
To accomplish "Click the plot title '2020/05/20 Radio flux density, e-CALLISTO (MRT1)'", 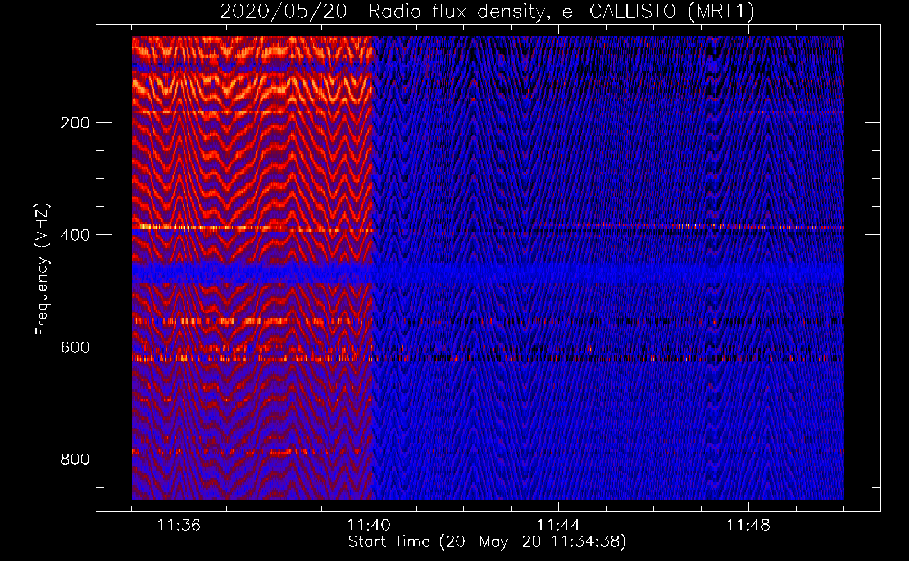I will click(487, 11).
